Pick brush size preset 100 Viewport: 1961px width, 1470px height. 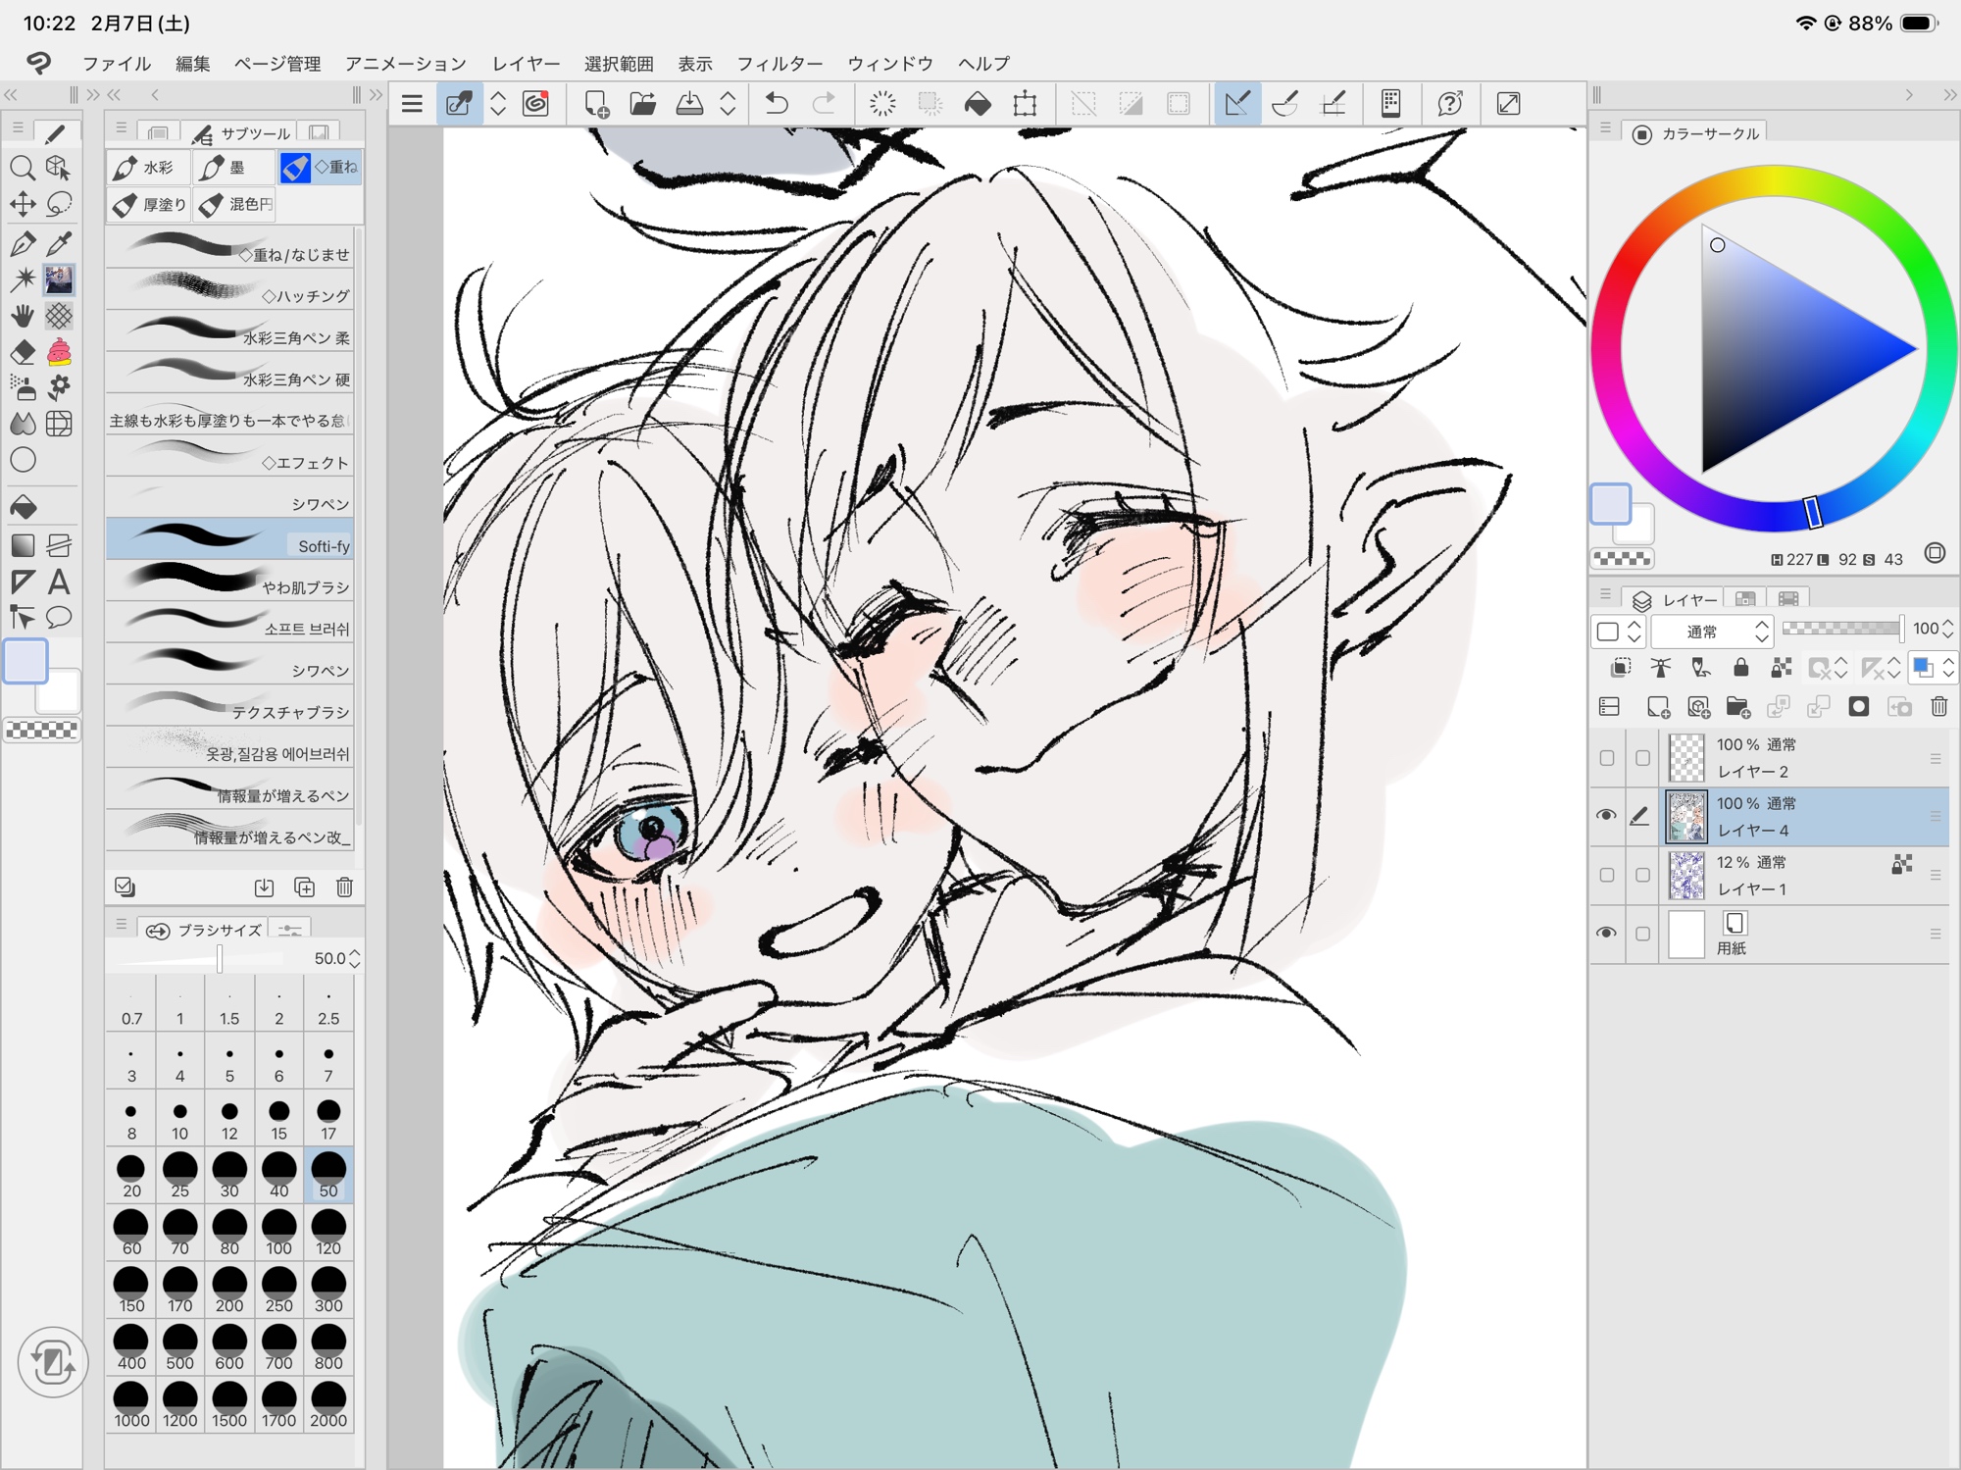pyautogui.click(x=278, y=1232)
